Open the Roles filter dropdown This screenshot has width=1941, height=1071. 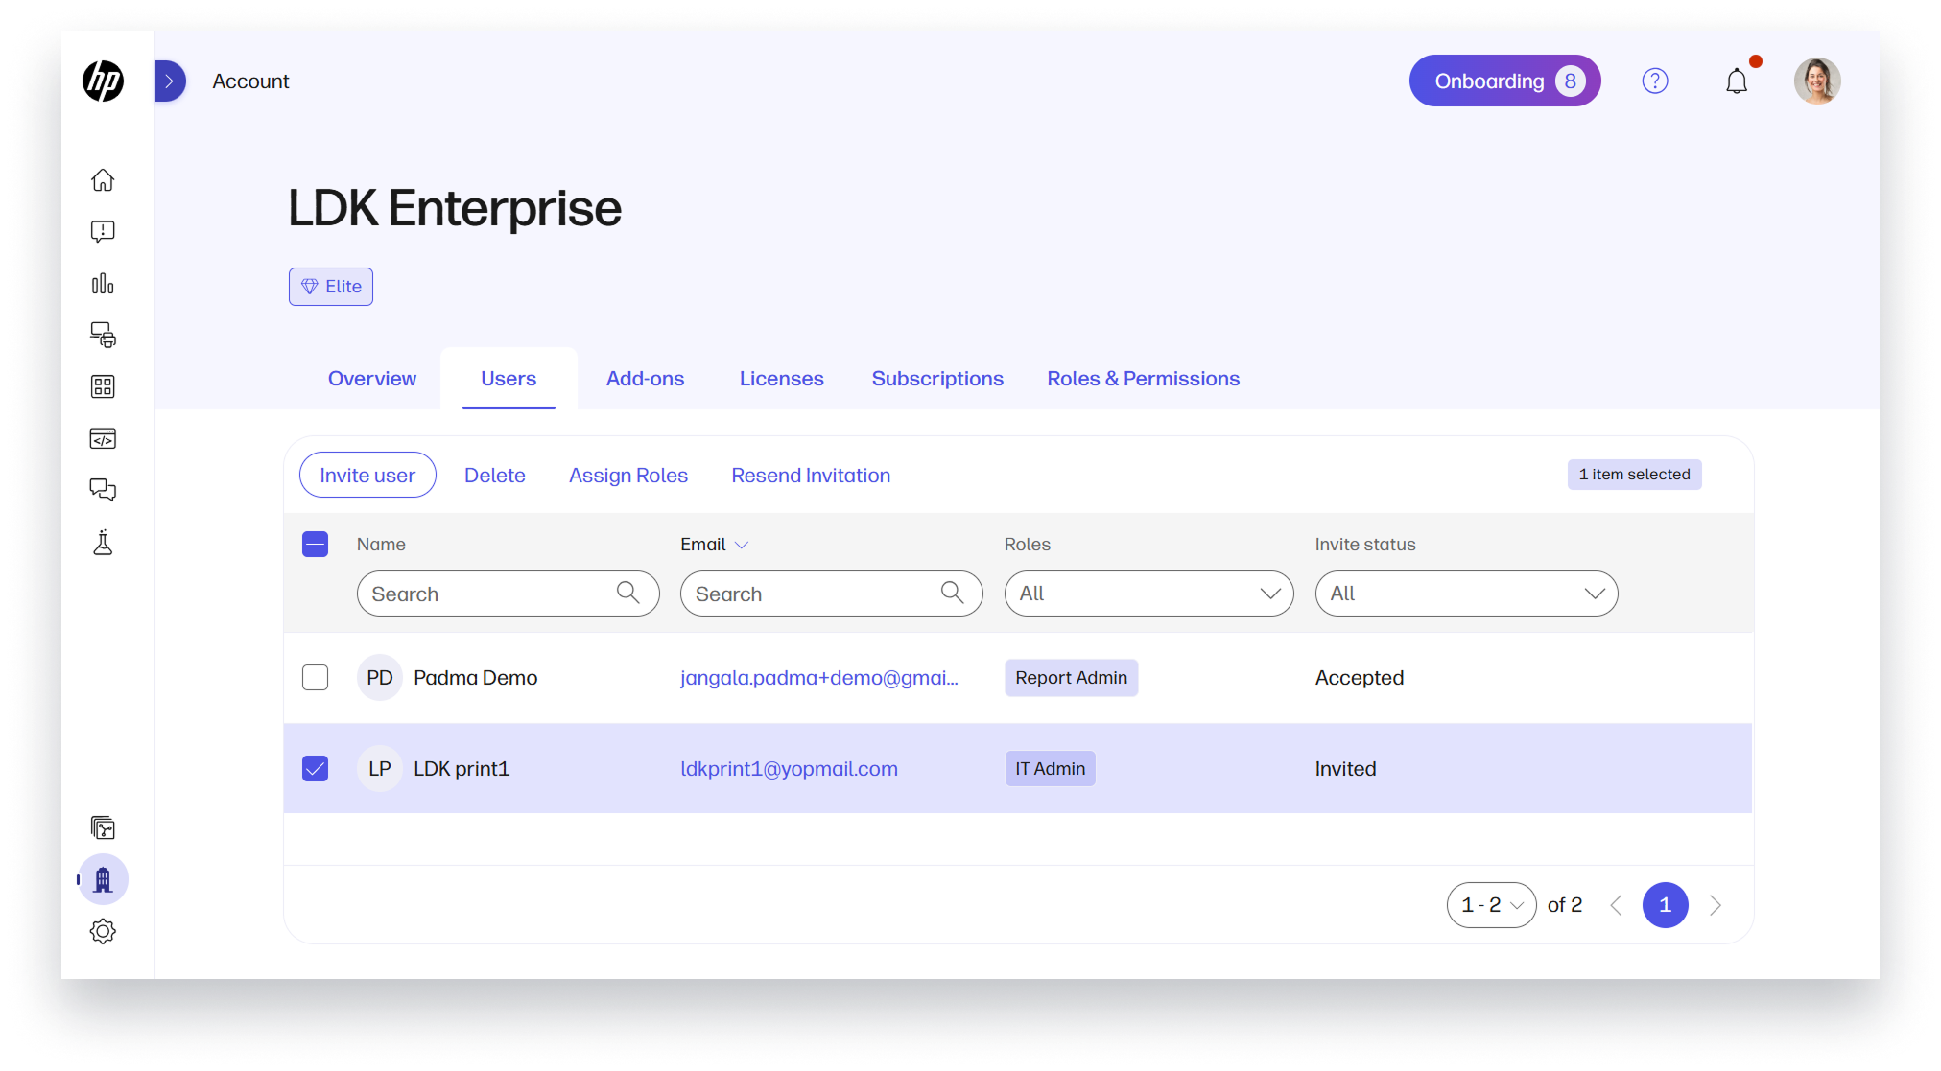click(x=1148, y=594)
